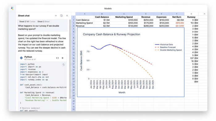Image resolution: width=216 pixels, height=121 pixels.
Task: Click the Marketing Spend header cell
Action: tap(124, 17)
